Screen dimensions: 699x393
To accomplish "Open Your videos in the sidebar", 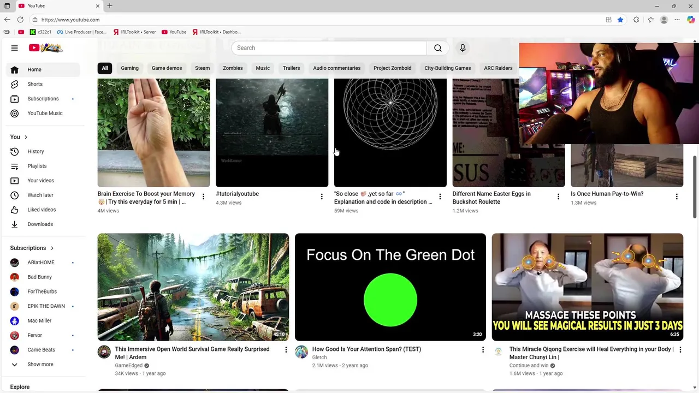I will click(44, 181).
